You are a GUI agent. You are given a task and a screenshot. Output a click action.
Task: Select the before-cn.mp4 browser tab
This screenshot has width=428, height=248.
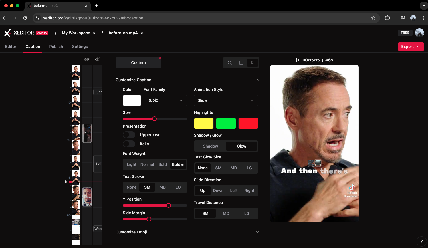(57, 6)
